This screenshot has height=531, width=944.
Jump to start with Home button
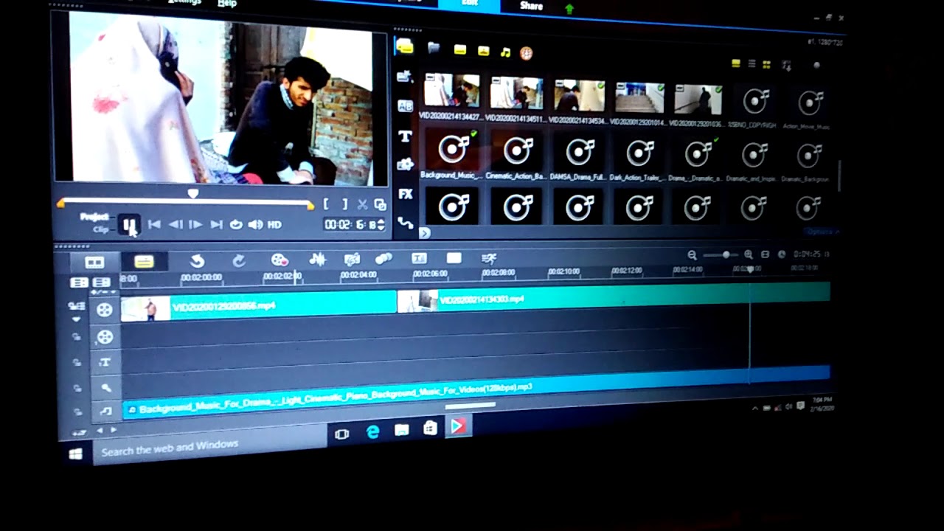(x=154, y=225)
